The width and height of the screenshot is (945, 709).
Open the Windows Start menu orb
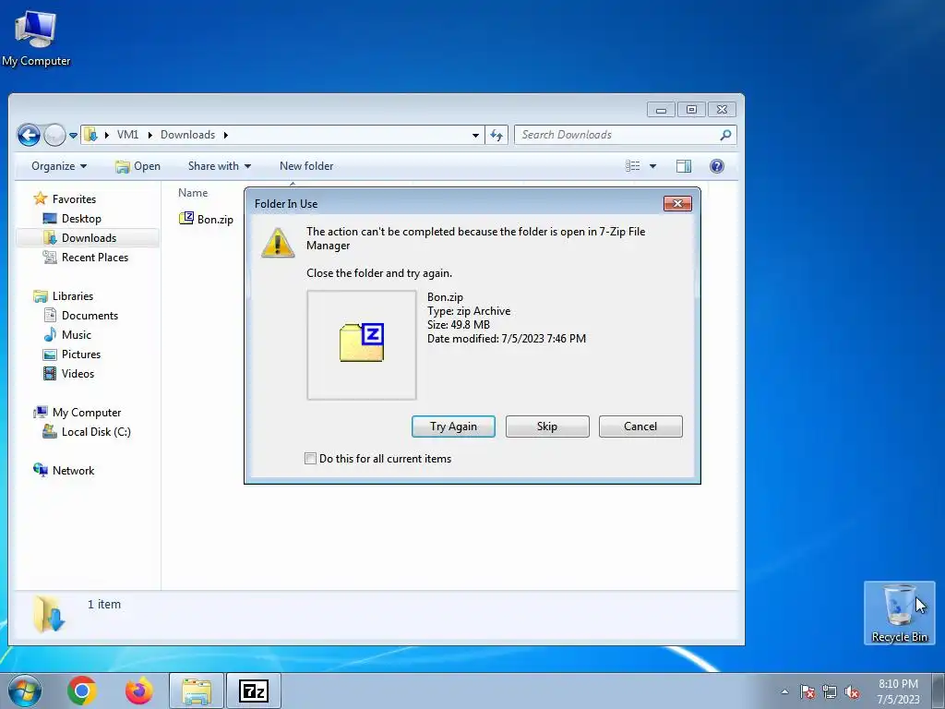25,691
